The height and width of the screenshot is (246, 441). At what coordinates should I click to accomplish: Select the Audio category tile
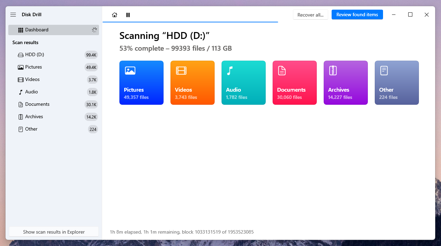pyautogui.click(x=243, y=83)
